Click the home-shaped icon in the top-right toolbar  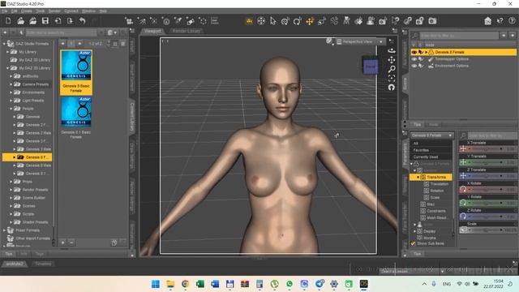click(487, 21)
